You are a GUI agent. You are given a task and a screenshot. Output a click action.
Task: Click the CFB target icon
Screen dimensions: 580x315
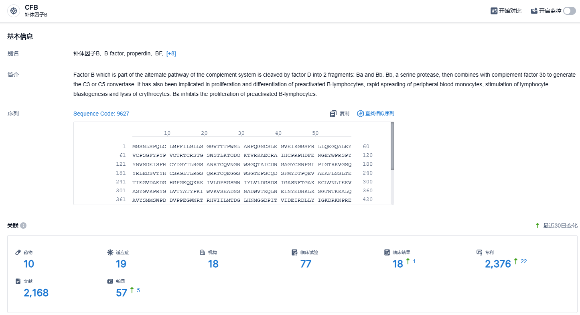[x=14, y=11]
